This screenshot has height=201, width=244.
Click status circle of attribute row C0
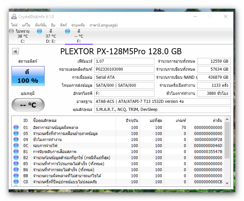16,182
